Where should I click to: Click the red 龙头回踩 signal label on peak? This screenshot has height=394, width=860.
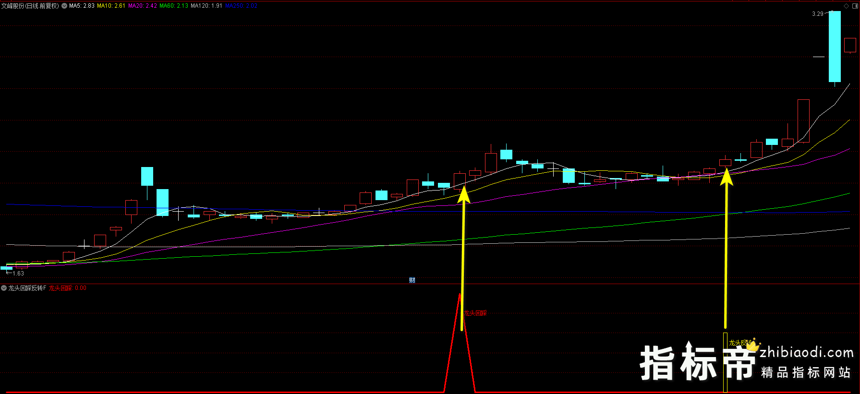476,313
